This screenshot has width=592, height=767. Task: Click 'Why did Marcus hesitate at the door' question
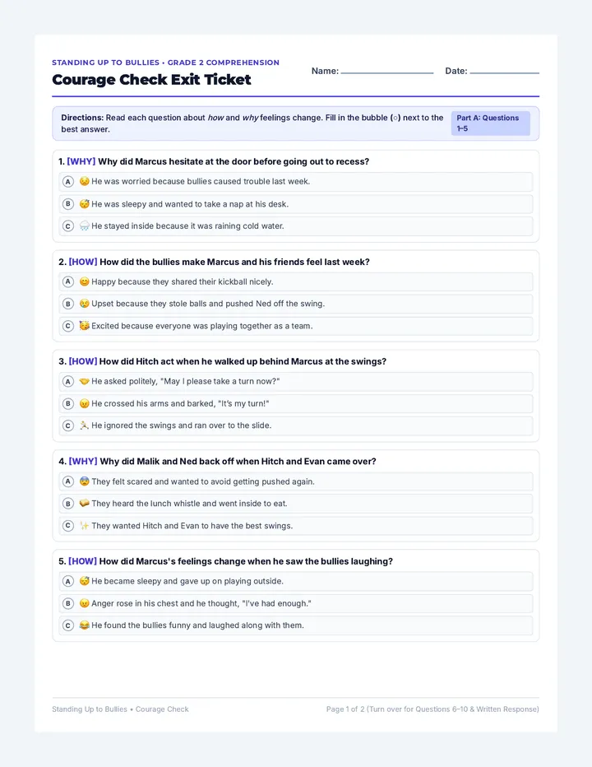[x=234, y=161]
